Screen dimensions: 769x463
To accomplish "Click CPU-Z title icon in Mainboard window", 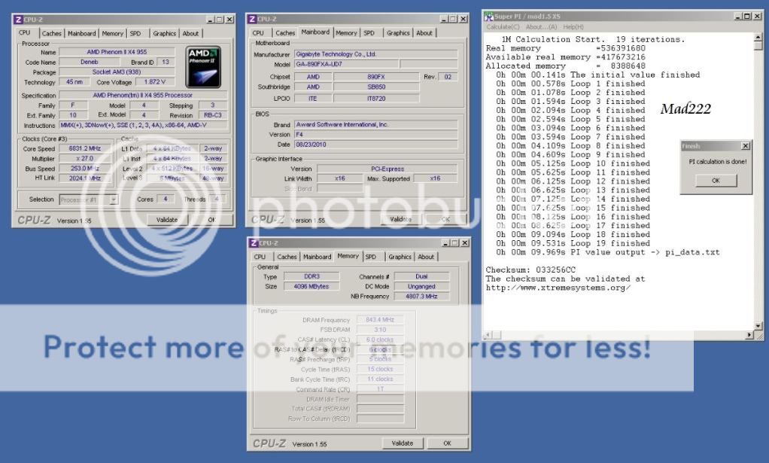I will [x=252, y=19].
